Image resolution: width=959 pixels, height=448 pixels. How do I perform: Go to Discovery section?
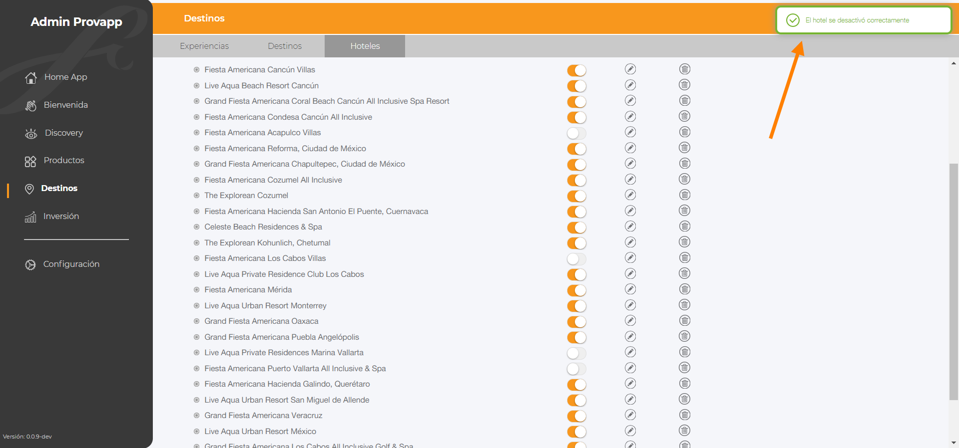[x=64, y=133]
